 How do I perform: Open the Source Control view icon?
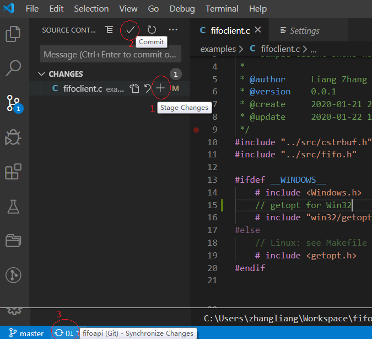(x=14, y=103)
